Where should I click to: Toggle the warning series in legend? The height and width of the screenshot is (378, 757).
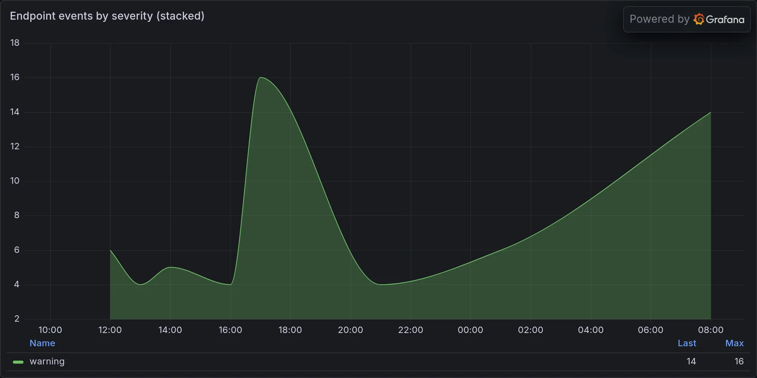pyautogui.click(x=47, y=361)
